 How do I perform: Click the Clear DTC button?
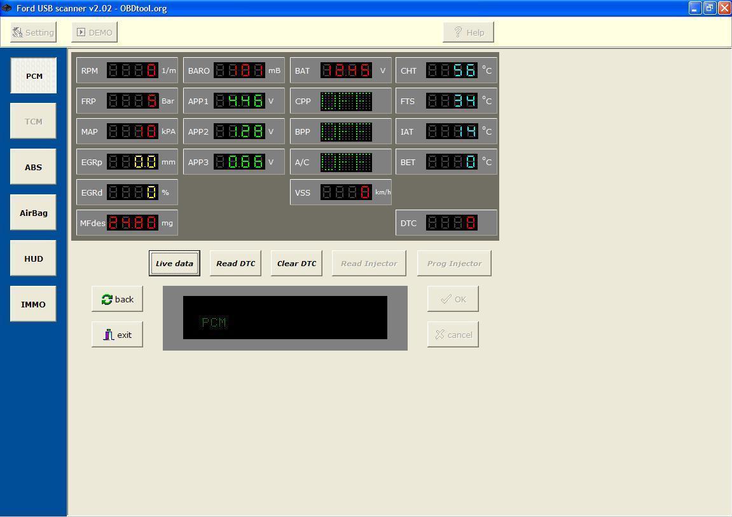[297, 264]
